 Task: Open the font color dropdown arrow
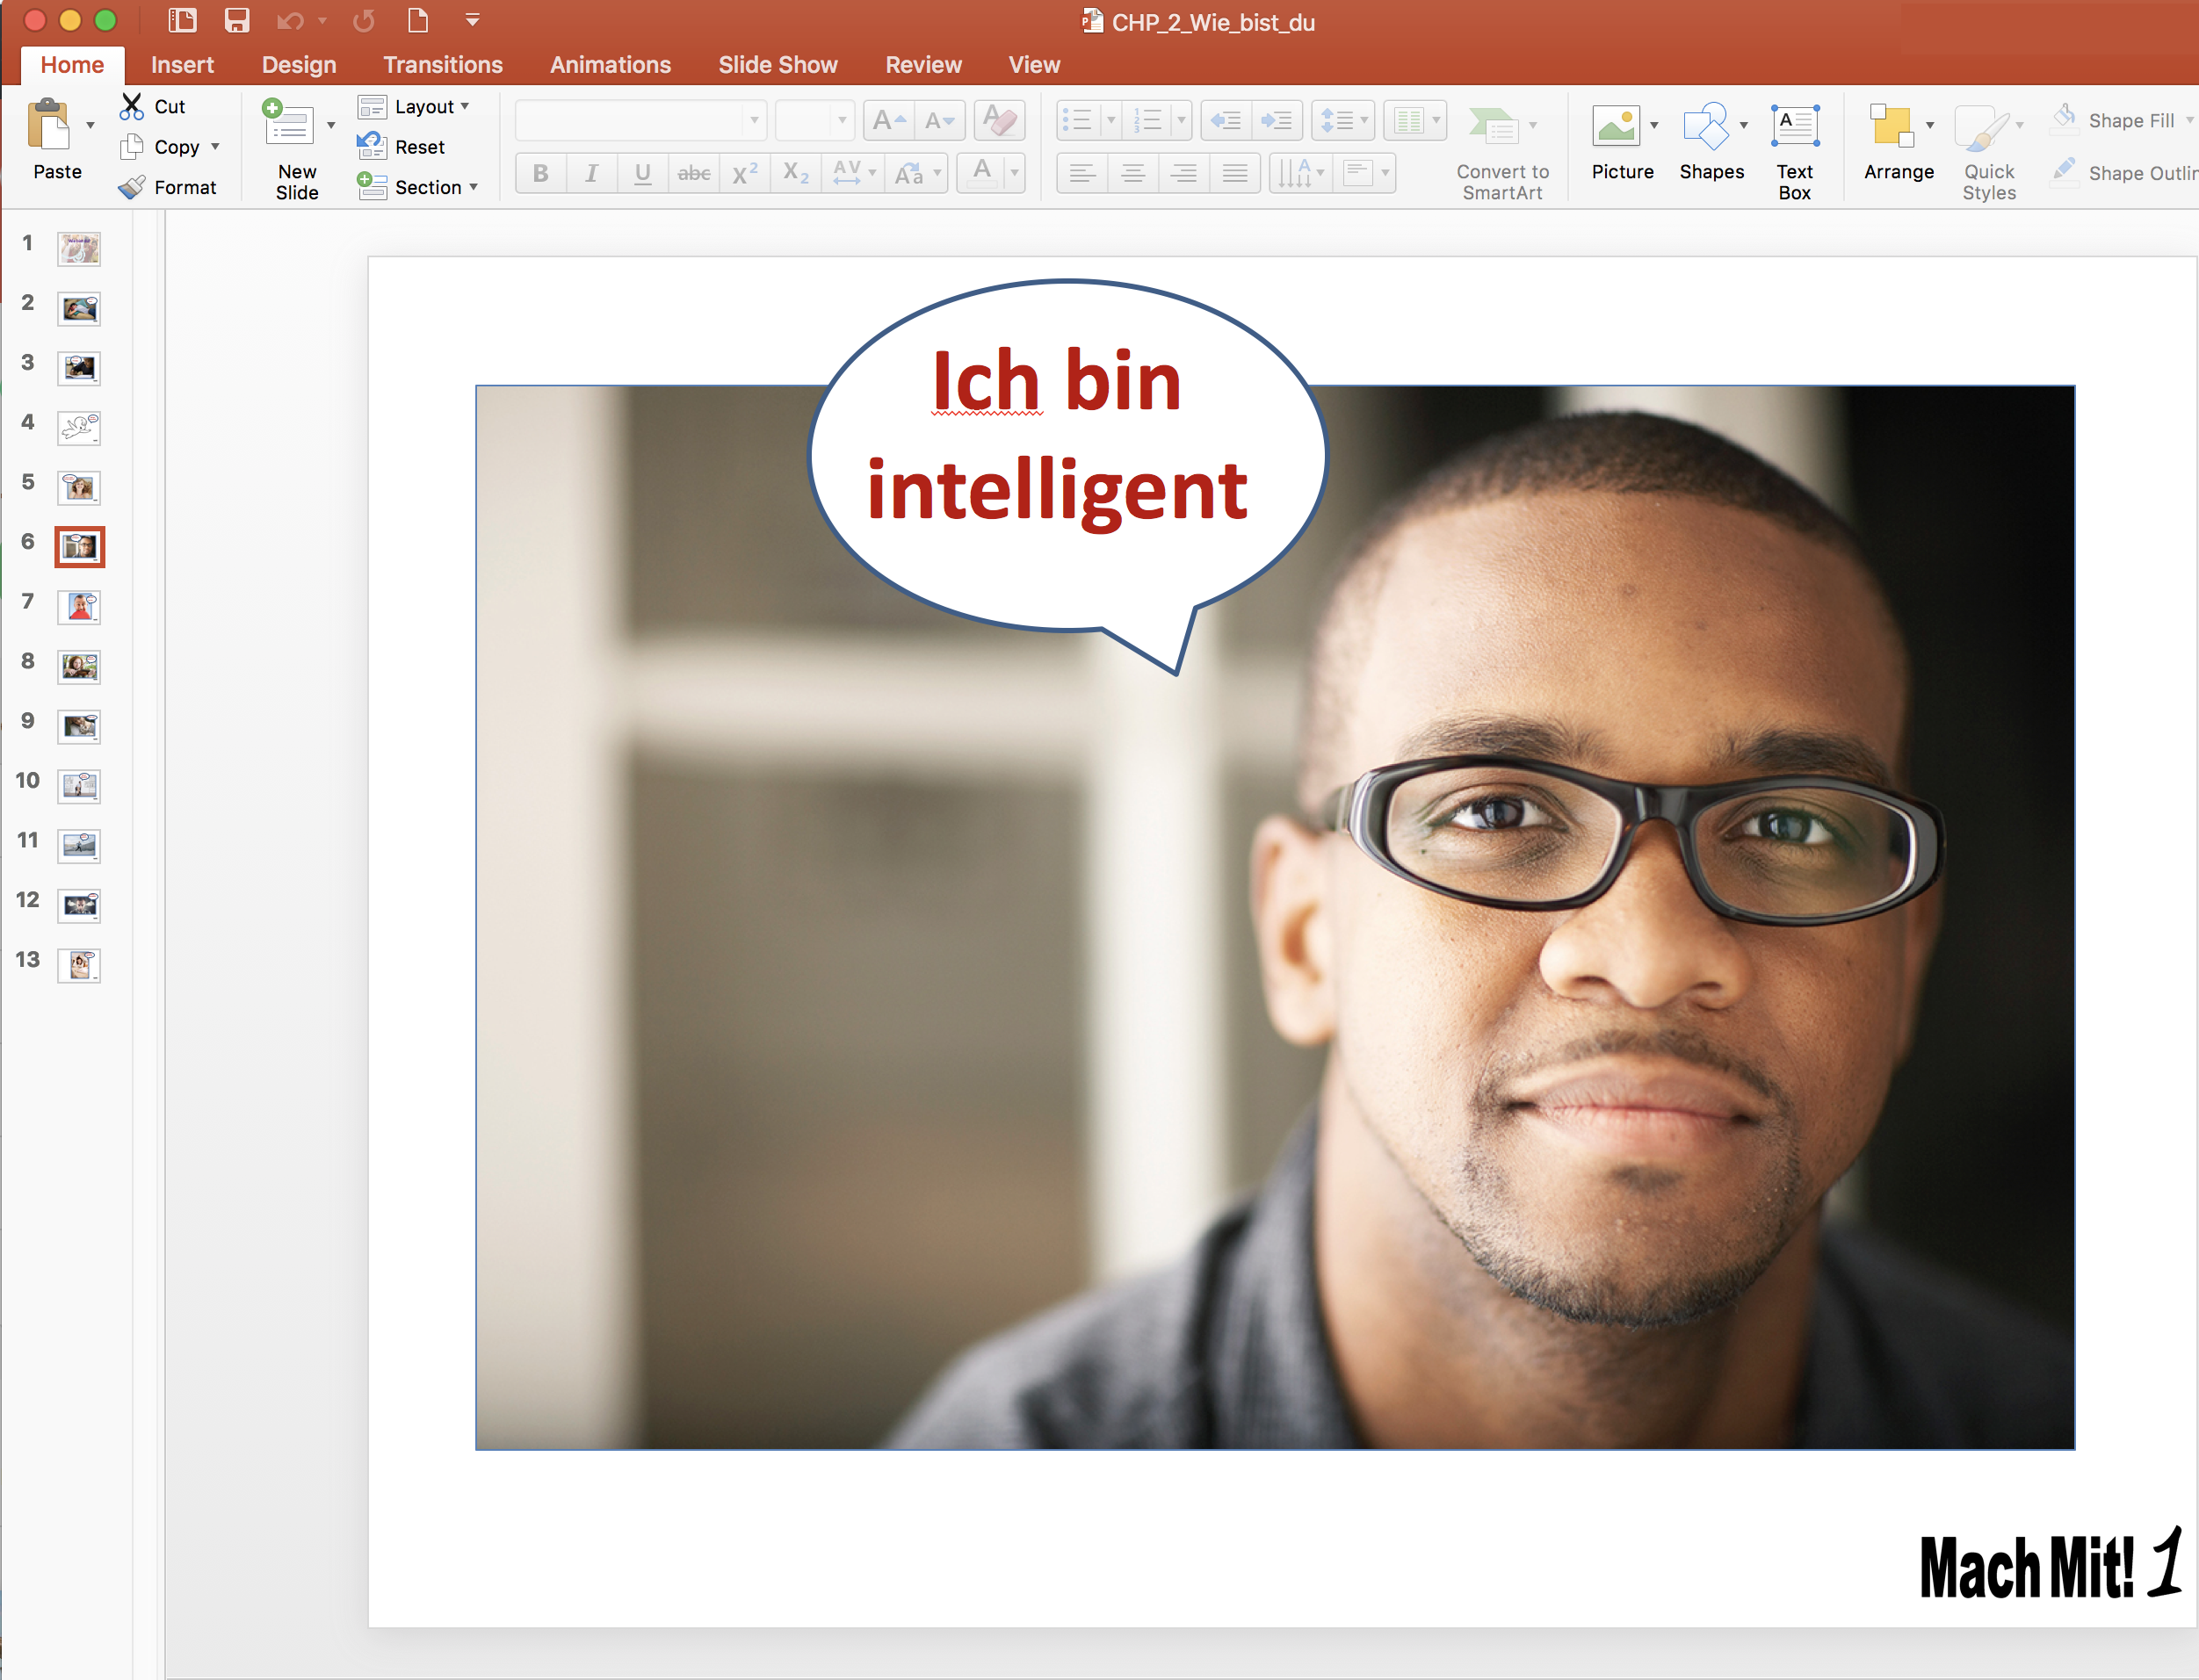(1015, 173)
